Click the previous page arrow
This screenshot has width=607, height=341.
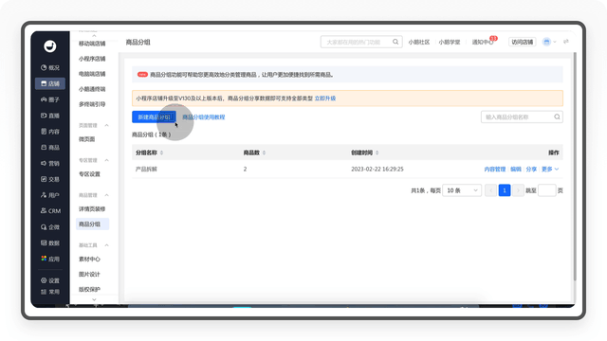491,190
